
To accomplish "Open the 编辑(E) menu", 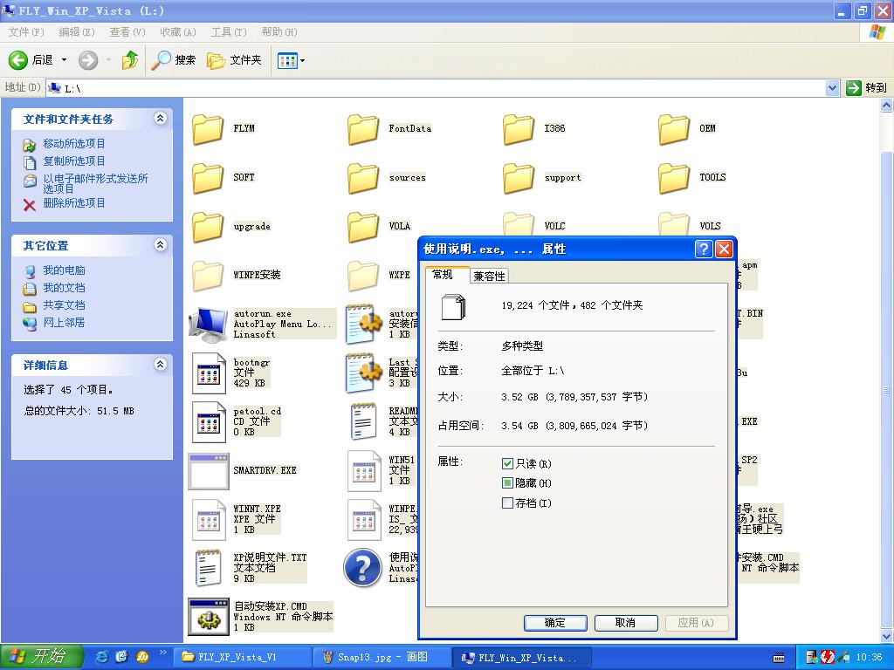I will click(x=77, y=32).
